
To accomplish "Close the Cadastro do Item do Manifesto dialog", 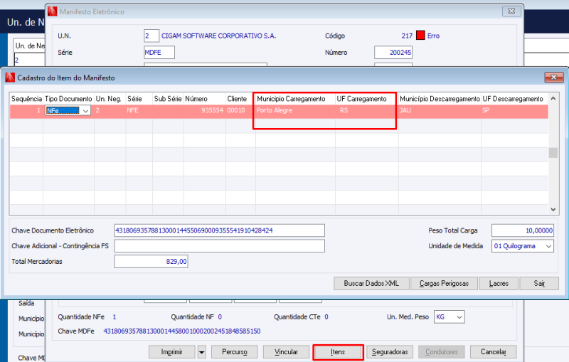I will click(554, 78).
